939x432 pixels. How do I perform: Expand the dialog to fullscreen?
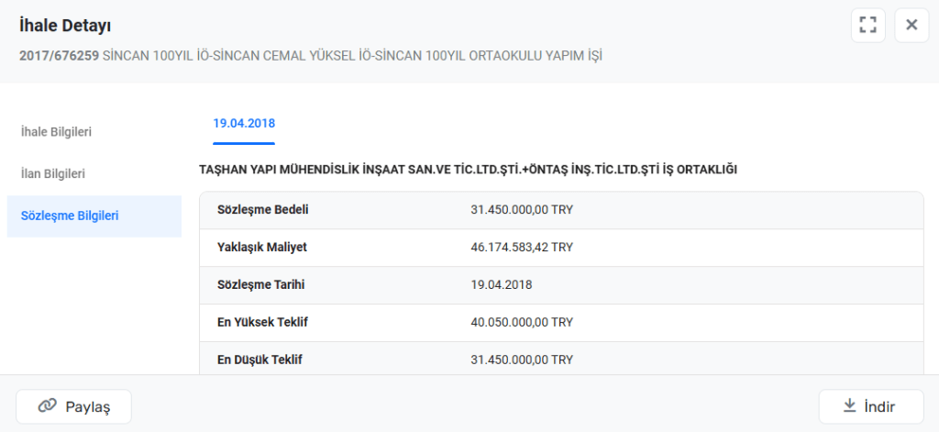(x=867, y=25)
